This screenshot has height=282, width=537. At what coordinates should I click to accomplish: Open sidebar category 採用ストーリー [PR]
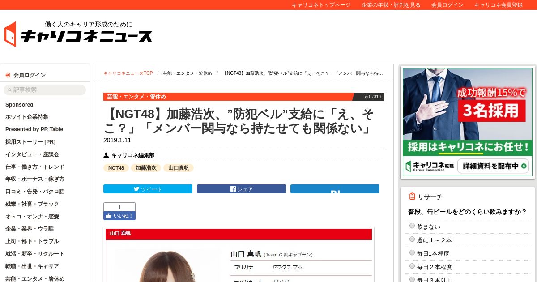click(x=30, y=142)
